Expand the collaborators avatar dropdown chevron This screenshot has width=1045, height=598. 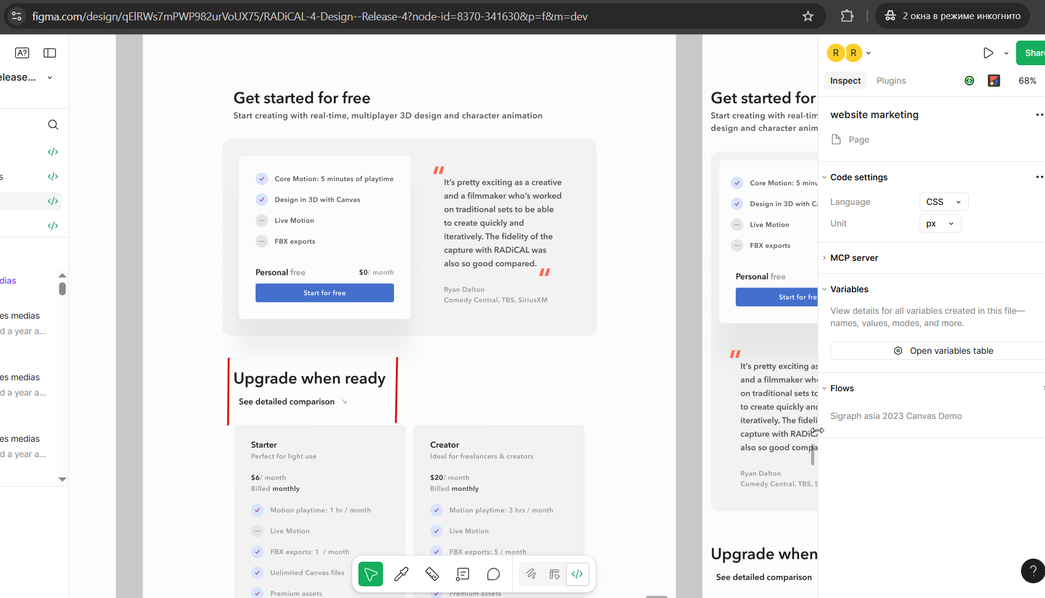[x=869, y=53]
